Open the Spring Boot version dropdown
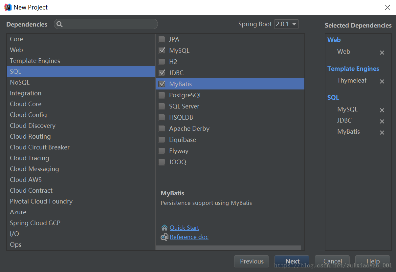Image resolution: width=396 pixels, height=272 pixels. [286, 24]
